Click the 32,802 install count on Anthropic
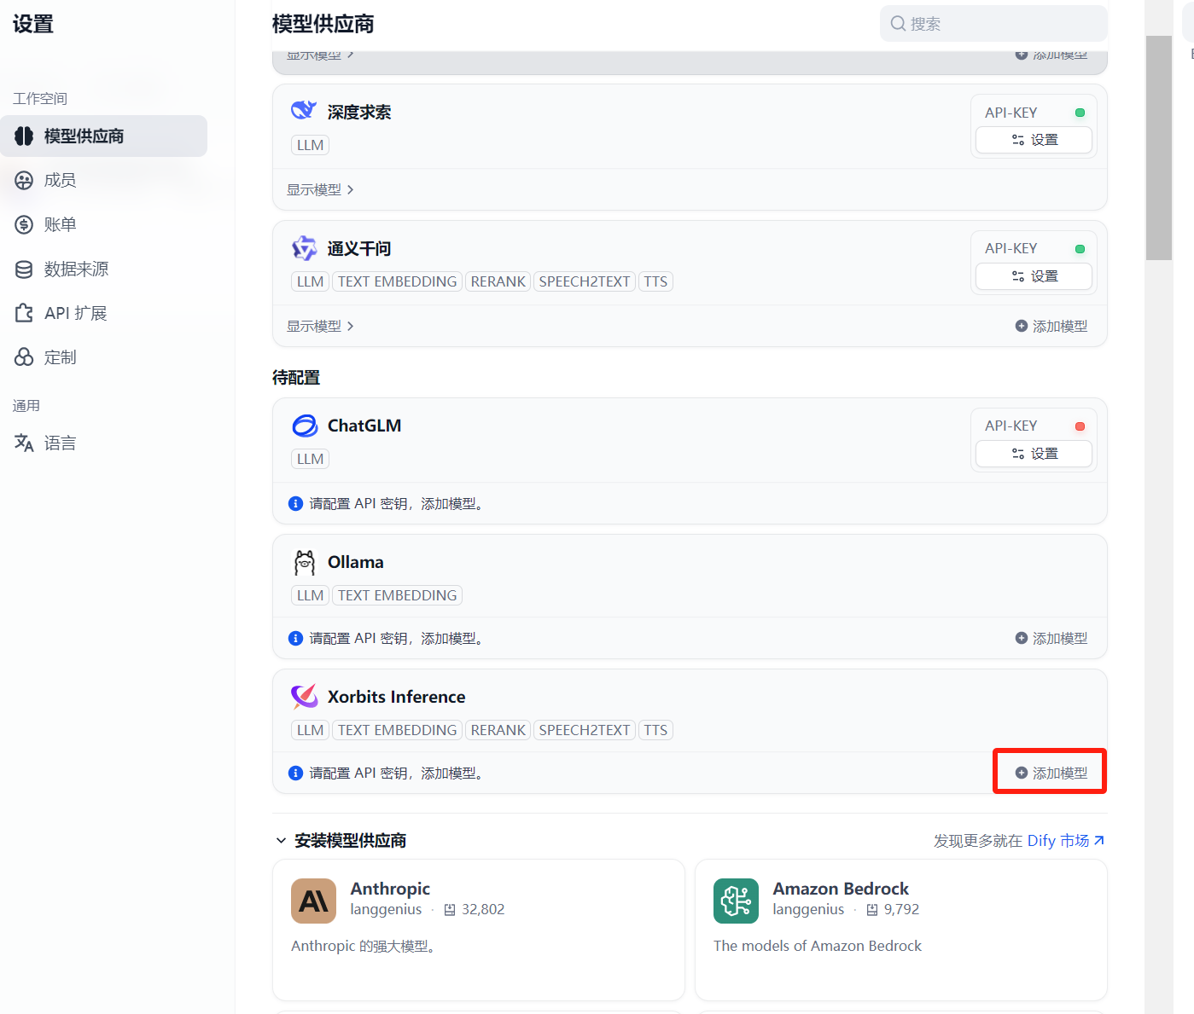 [x=483, y=909]
